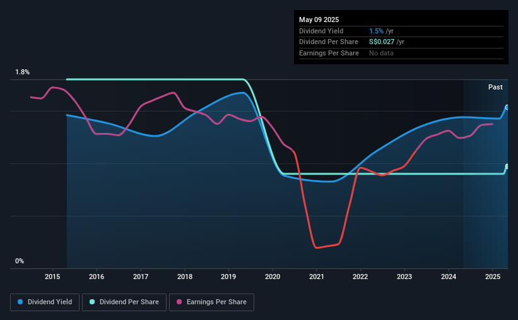Toggle the Earnings Per Share legend button

pos(211,302)
